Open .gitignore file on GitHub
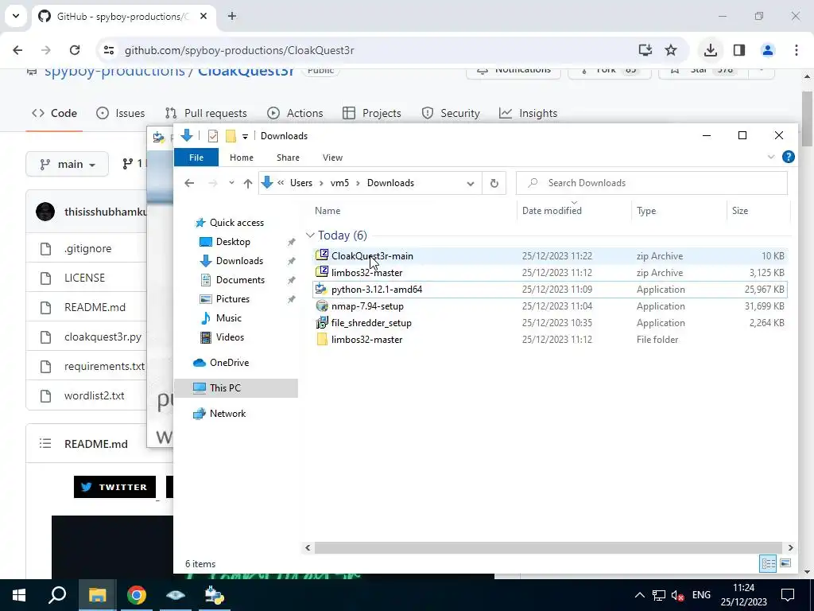This screenshot has width=814, height=611. click(87, 248)
